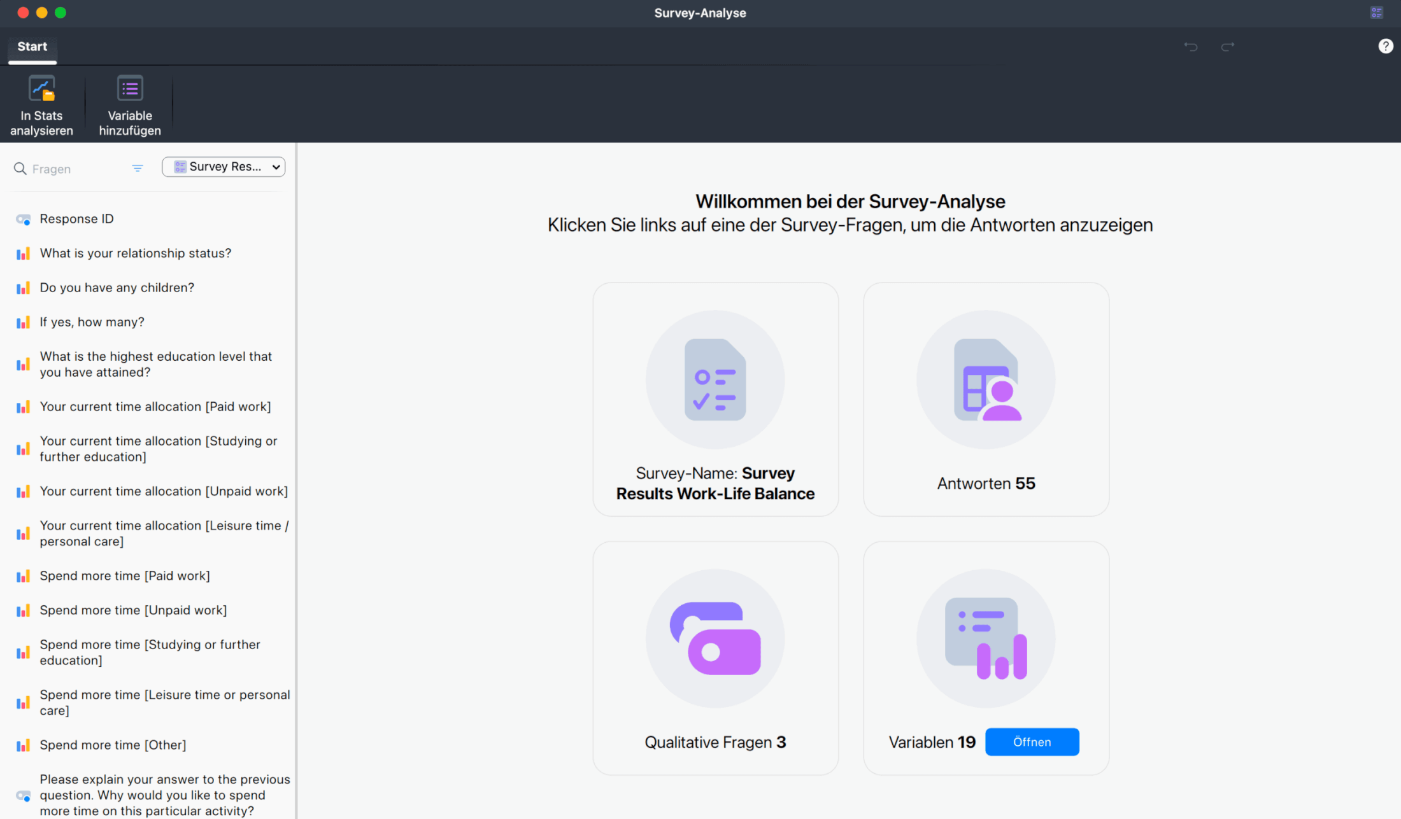Open Spend more time [Paid work] question
The width and height of the screenshot is (1401, 819).
(125, 575)
